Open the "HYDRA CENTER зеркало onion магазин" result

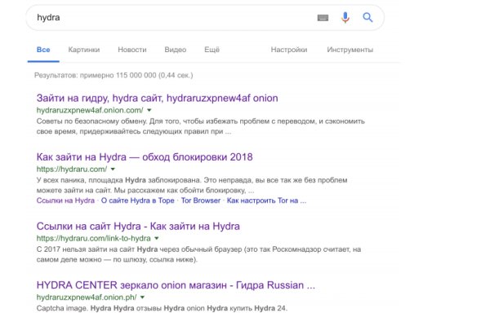coord(176,285)
